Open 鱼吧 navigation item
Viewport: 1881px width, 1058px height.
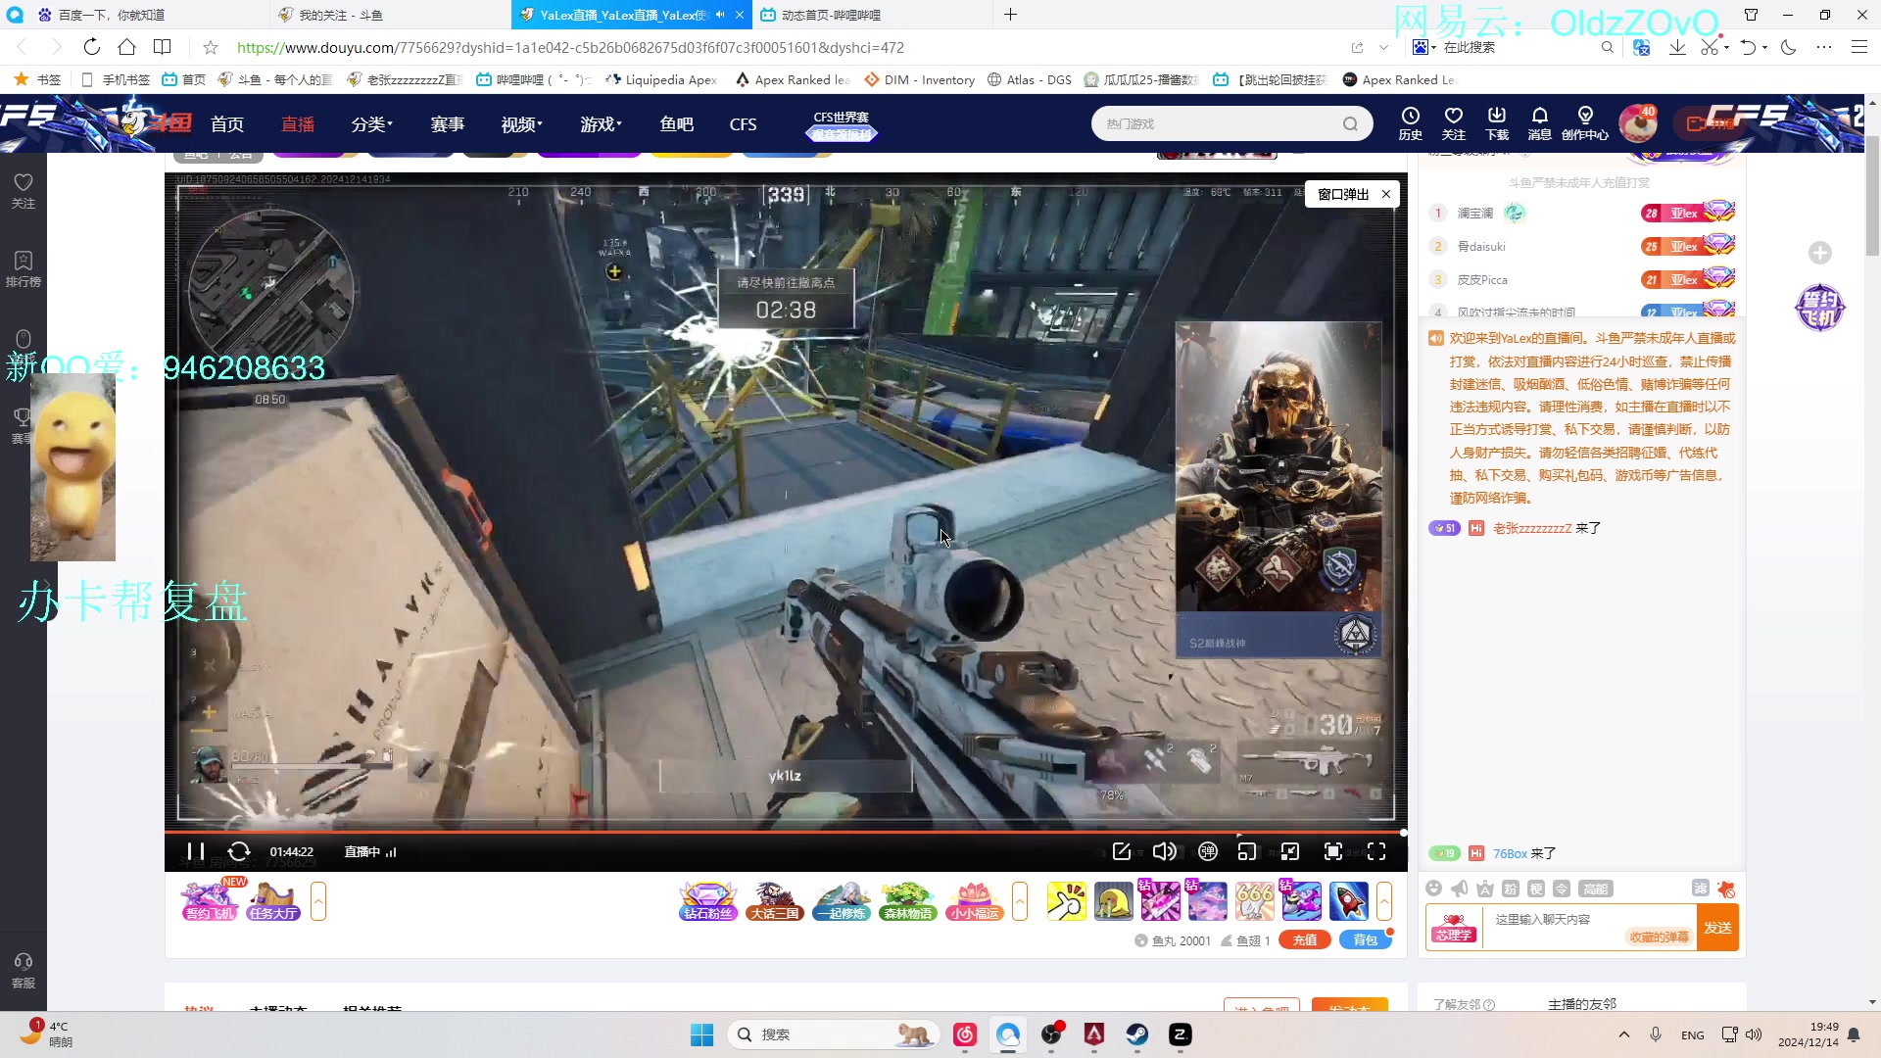677,124
